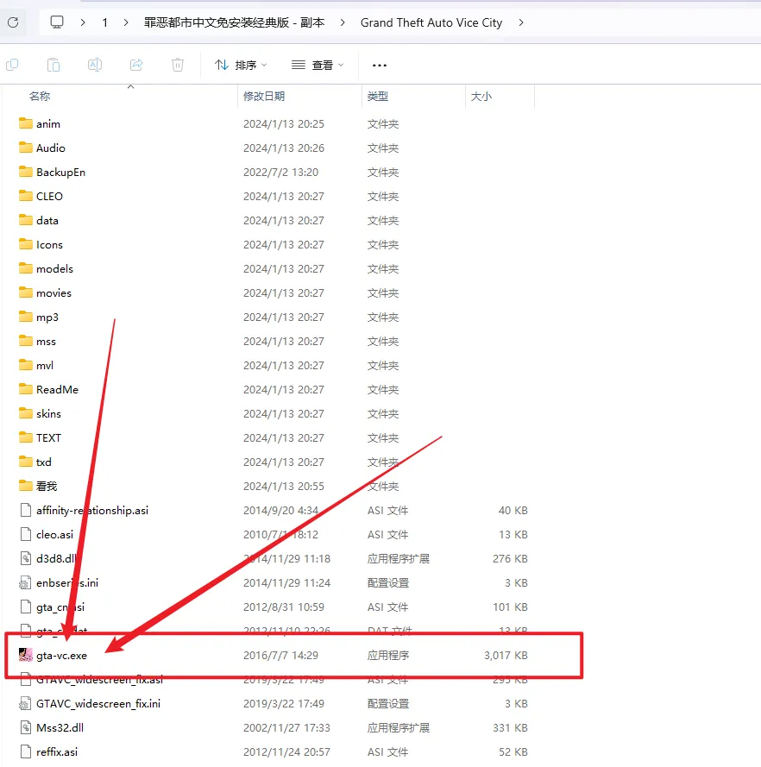This screenshot has width=761, height=767.
Task: Select file name gta_cn.asi
Action: coord(60,607)
